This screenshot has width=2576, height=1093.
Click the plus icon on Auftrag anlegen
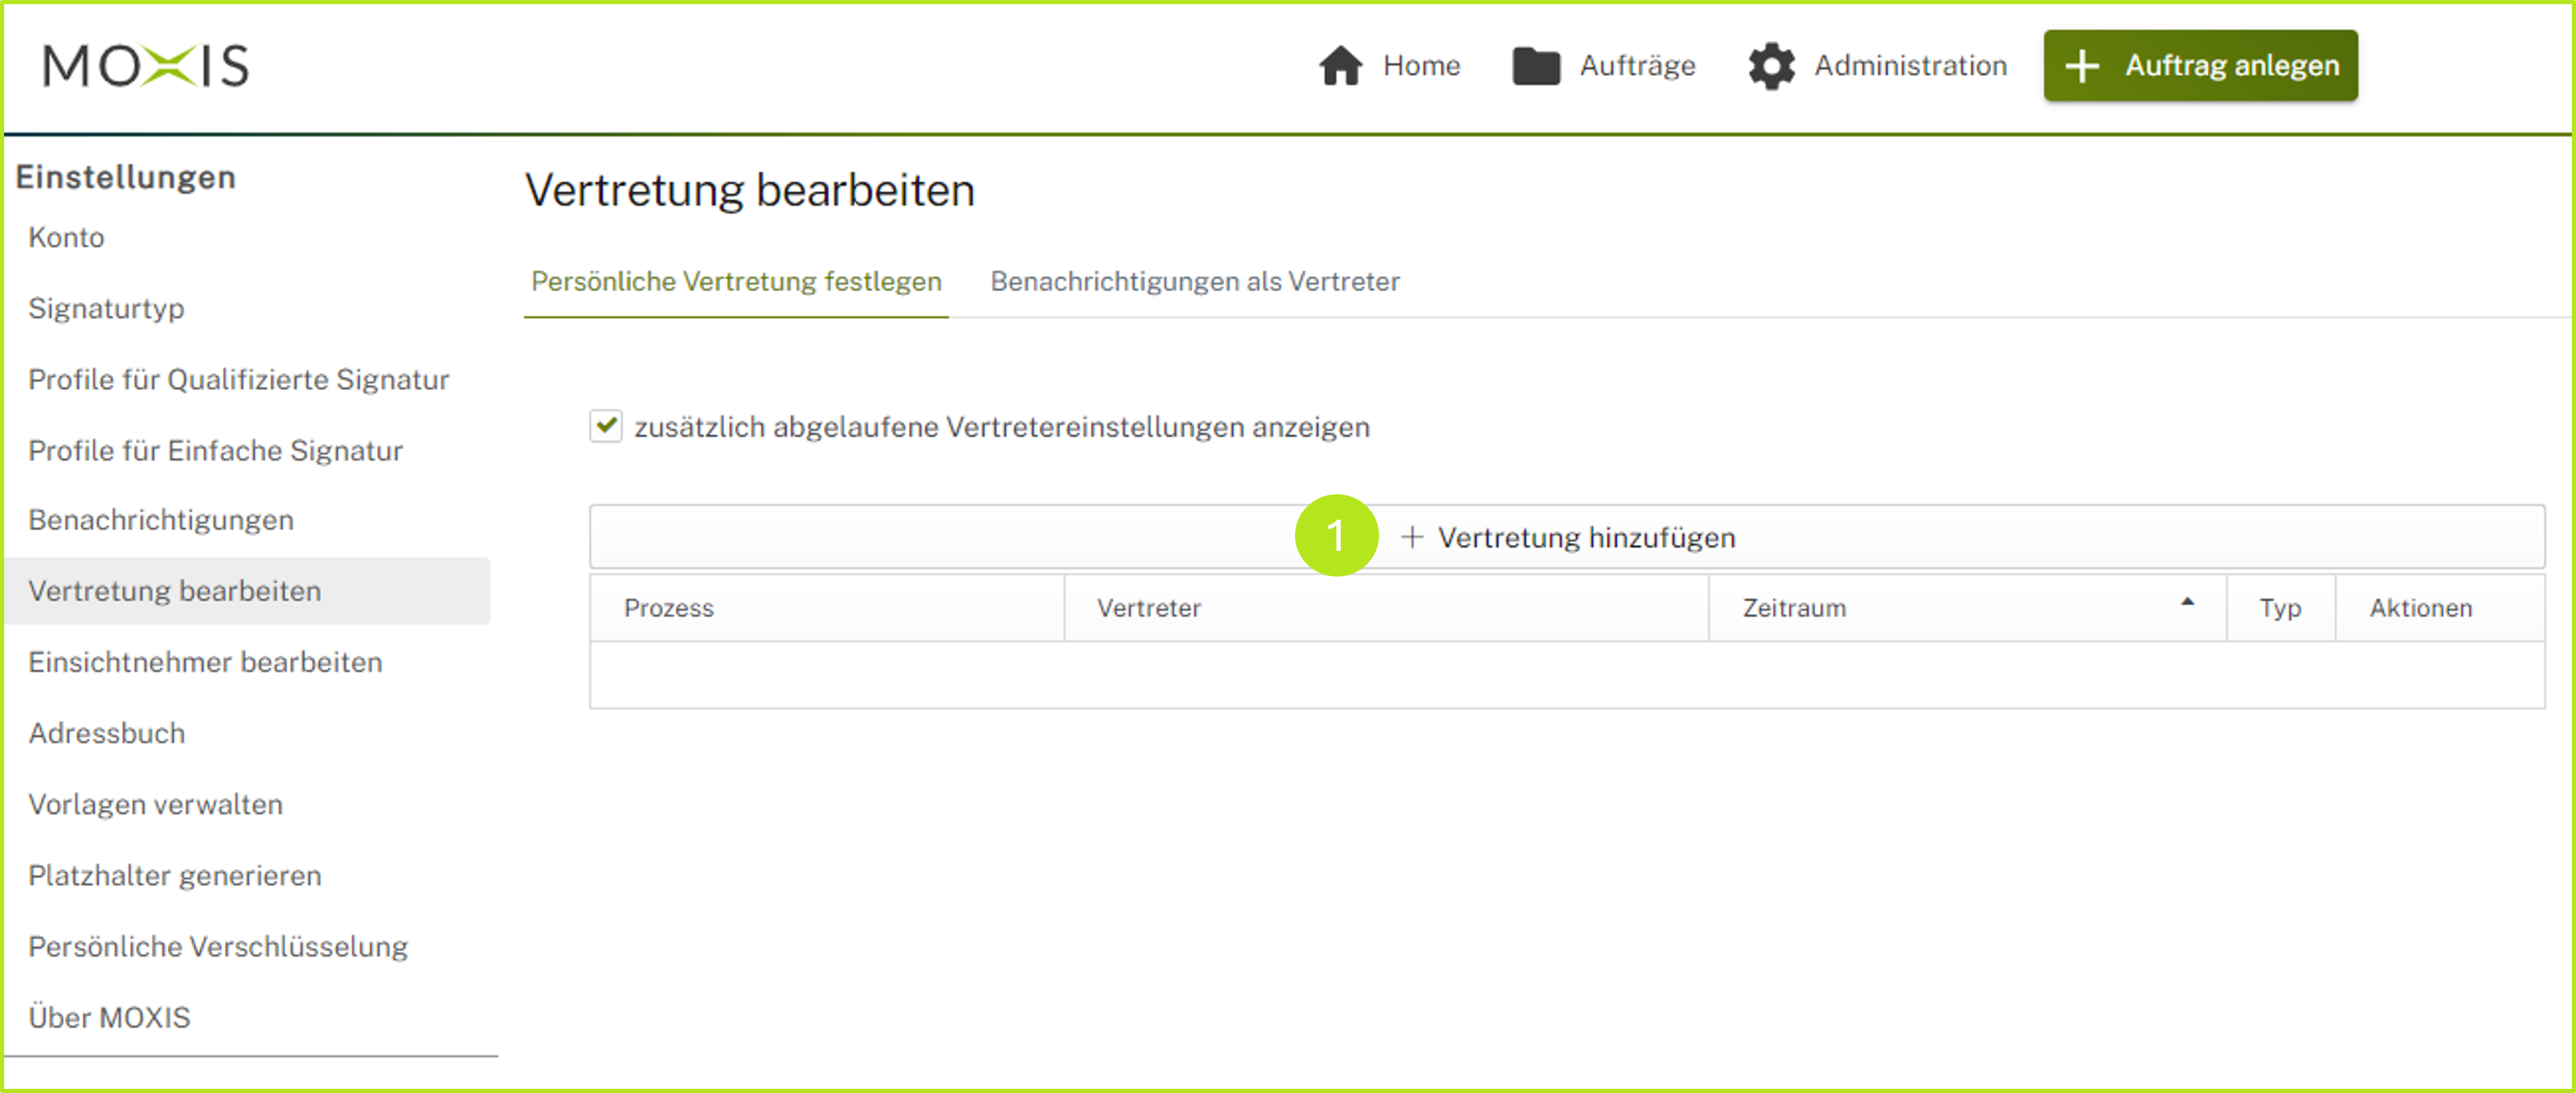tap(2082, 65)
